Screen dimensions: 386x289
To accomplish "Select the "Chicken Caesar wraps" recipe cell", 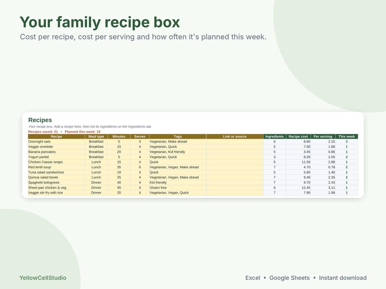I will [56, 162].
